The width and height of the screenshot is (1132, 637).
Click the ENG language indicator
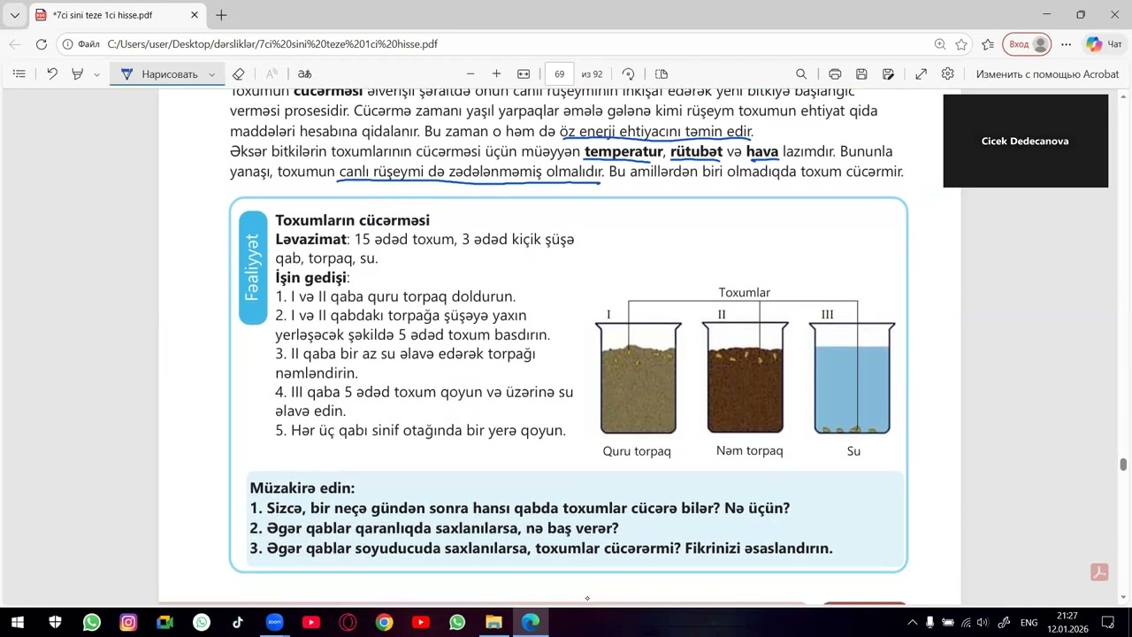pos(1029,623)
